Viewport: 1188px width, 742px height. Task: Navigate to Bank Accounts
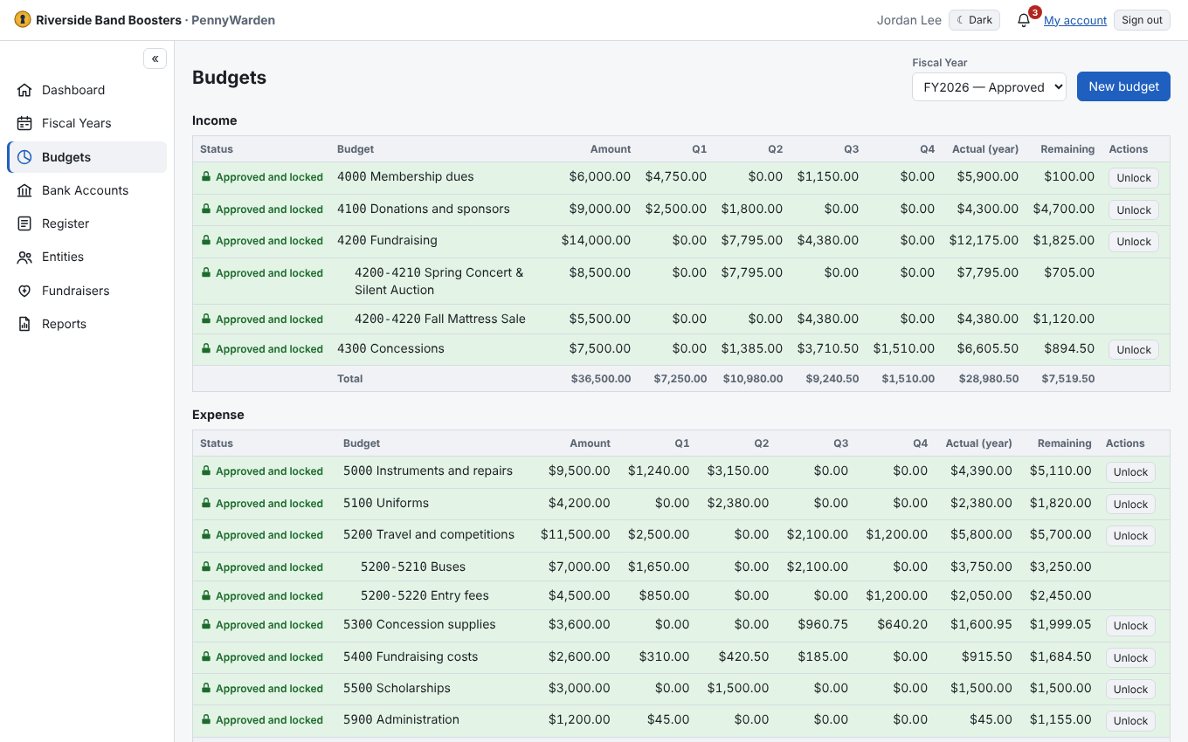pyautogui.click(x=86, y=190)
